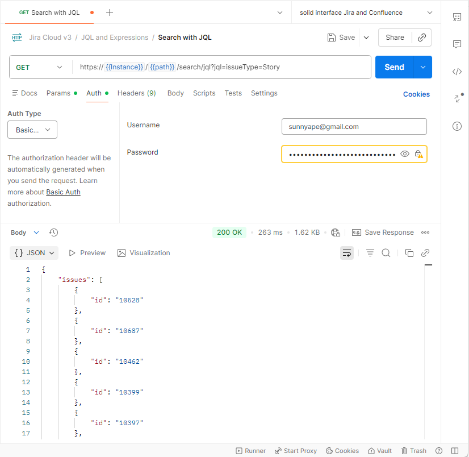469x457 pixels.
Task: Open the Variables panel in right sidebar
Action: pos(457,17)
